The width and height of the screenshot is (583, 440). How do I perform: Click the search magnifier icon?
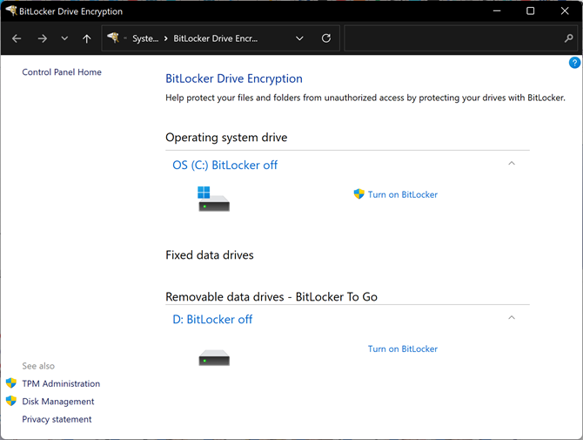click(568, 38)
